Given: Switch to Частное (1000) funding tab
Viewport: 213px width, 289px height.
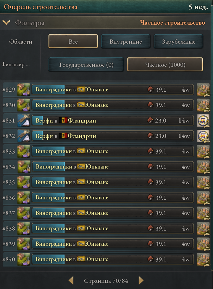Looking at the screenshot, I should [165, 64].
